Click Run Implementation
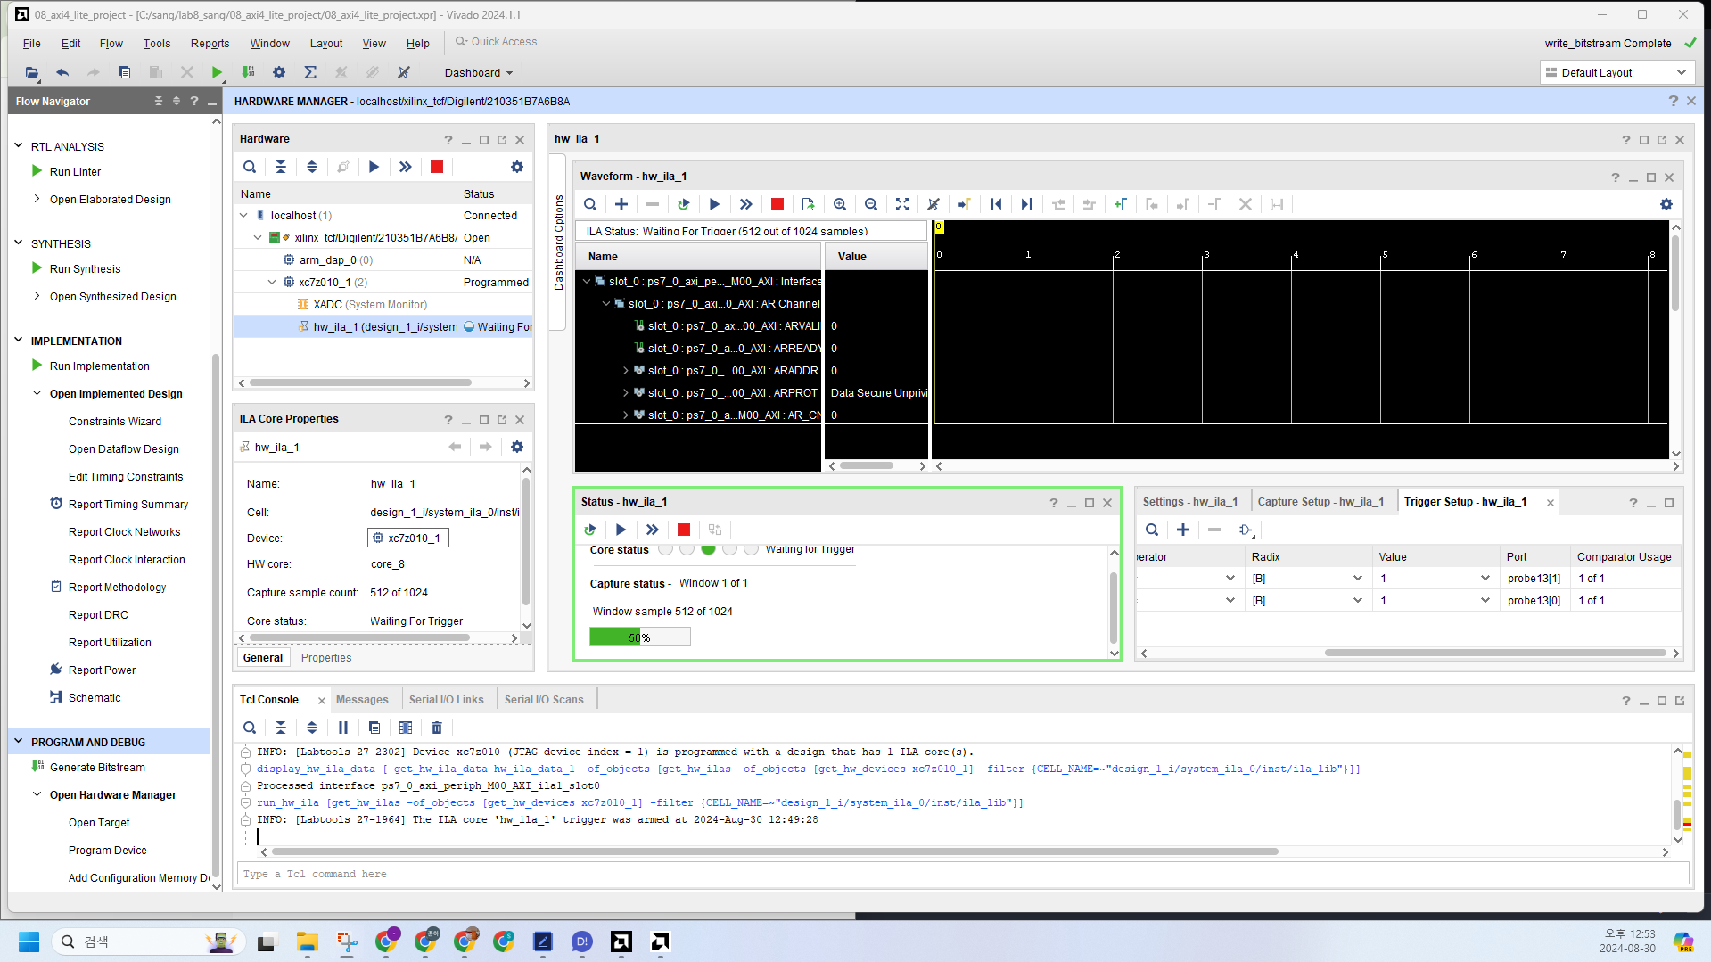 [x=100, y=366]
